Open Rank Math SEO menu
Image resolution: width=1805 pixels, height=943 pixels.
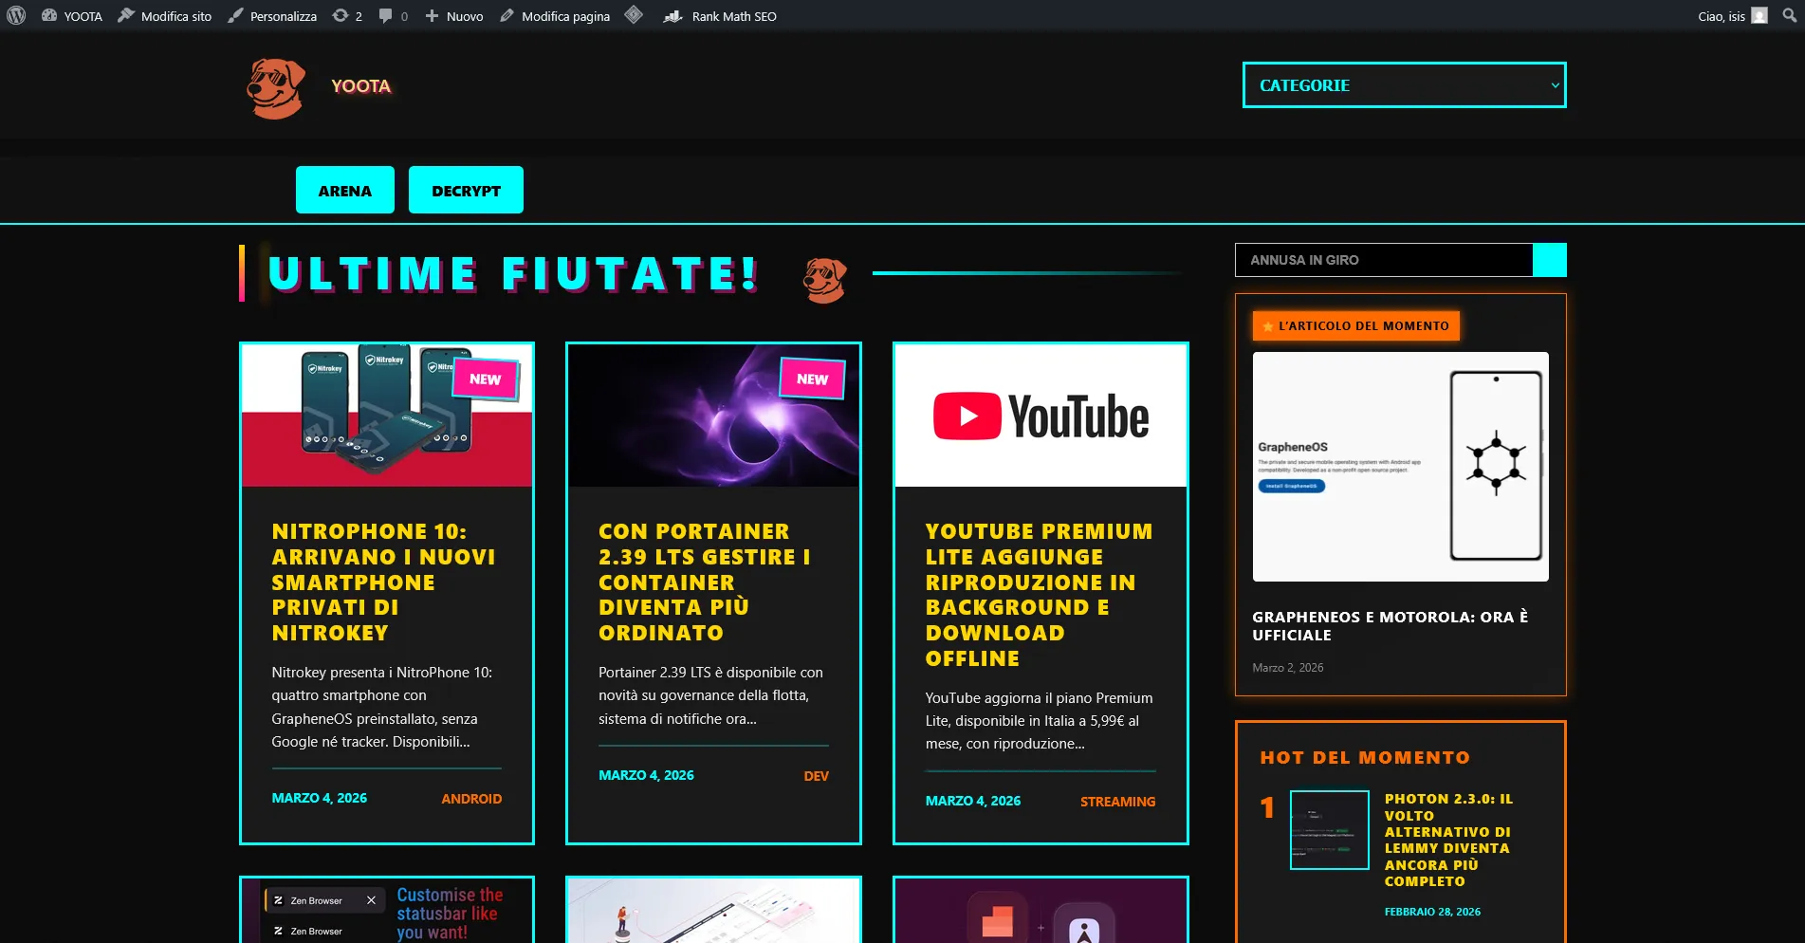pos(721,16)
